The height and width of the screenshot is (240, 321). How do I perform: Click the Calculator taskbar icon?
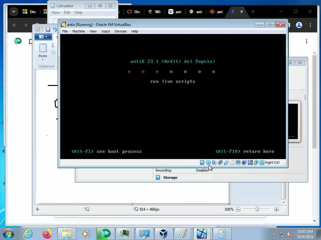[x=222, y=234]
